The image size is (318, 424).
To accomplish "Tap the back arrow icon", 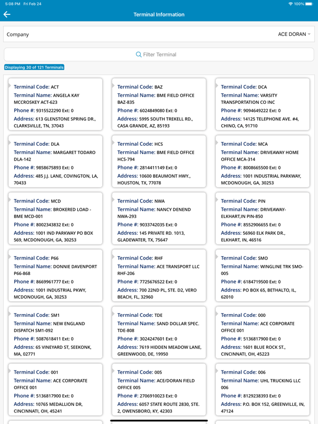I will click(7, 14).
